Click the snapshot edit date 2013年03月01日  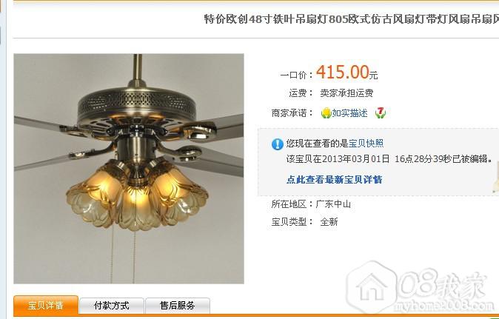pos(356,158)
